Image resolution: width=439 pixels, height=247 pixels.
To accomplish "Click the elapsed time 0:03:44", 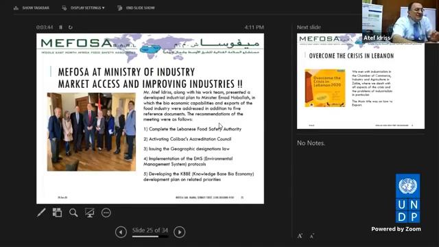I will pyautogui.click(x=45, y=27).
